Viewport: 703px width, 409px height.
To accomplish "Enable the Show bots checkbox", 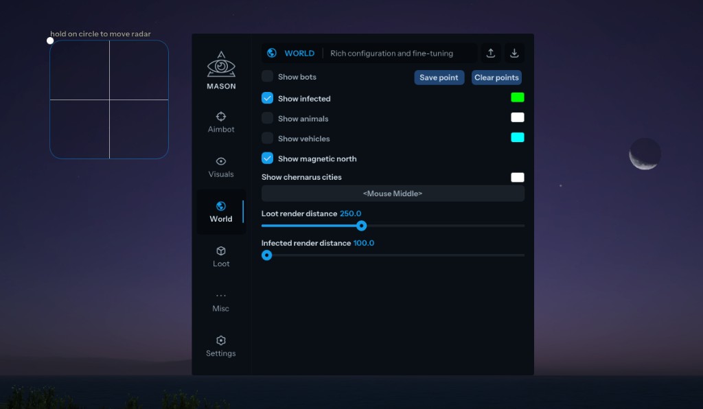I will point(268,77).
